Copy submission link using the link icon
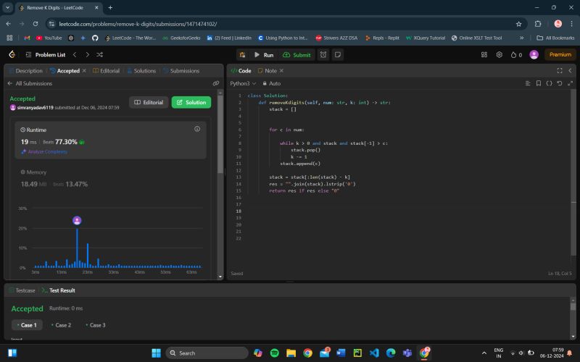580x362 pixels. 215,83
